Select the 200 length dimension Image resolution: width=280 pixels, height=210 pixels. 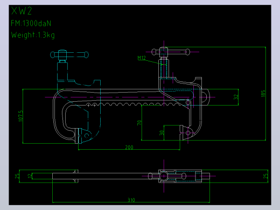coord(129,148)
